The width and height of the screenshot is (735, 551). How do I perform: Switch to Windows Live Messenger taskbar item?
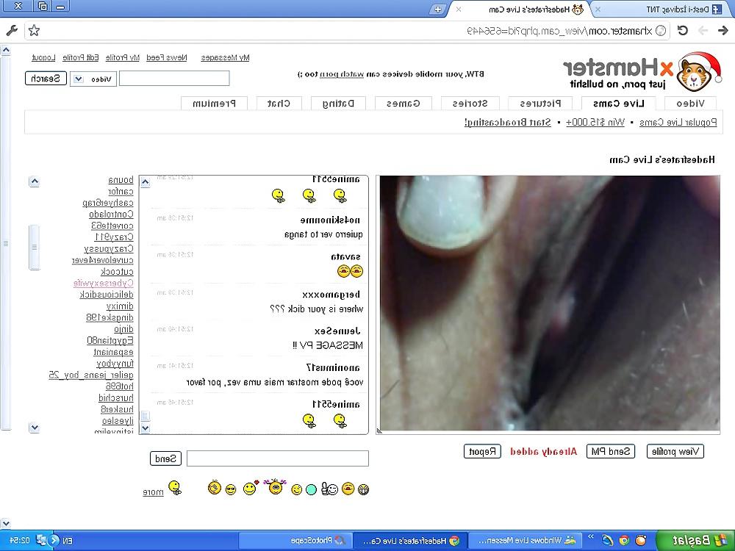[x=525, y=541]
